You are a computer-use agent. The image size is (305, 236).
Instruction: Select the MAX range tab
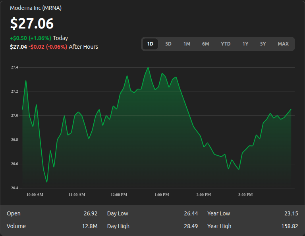point(283,44)
